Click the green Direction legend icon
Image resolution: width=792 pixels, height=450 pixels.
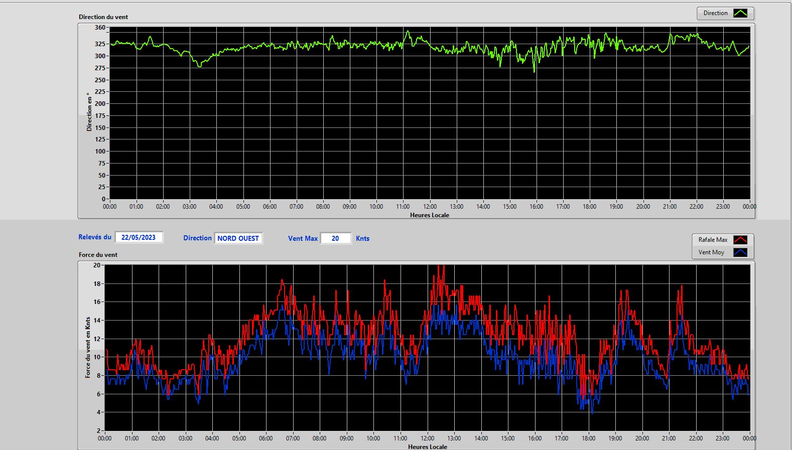click(740, 13)
